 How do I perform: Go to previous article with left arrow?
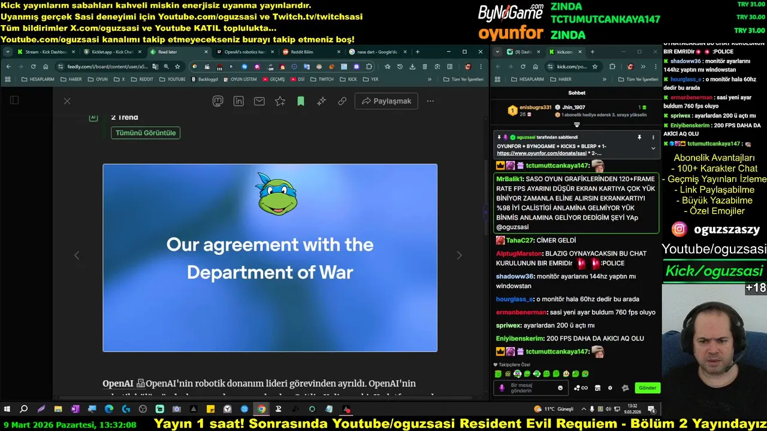[77, 256]
